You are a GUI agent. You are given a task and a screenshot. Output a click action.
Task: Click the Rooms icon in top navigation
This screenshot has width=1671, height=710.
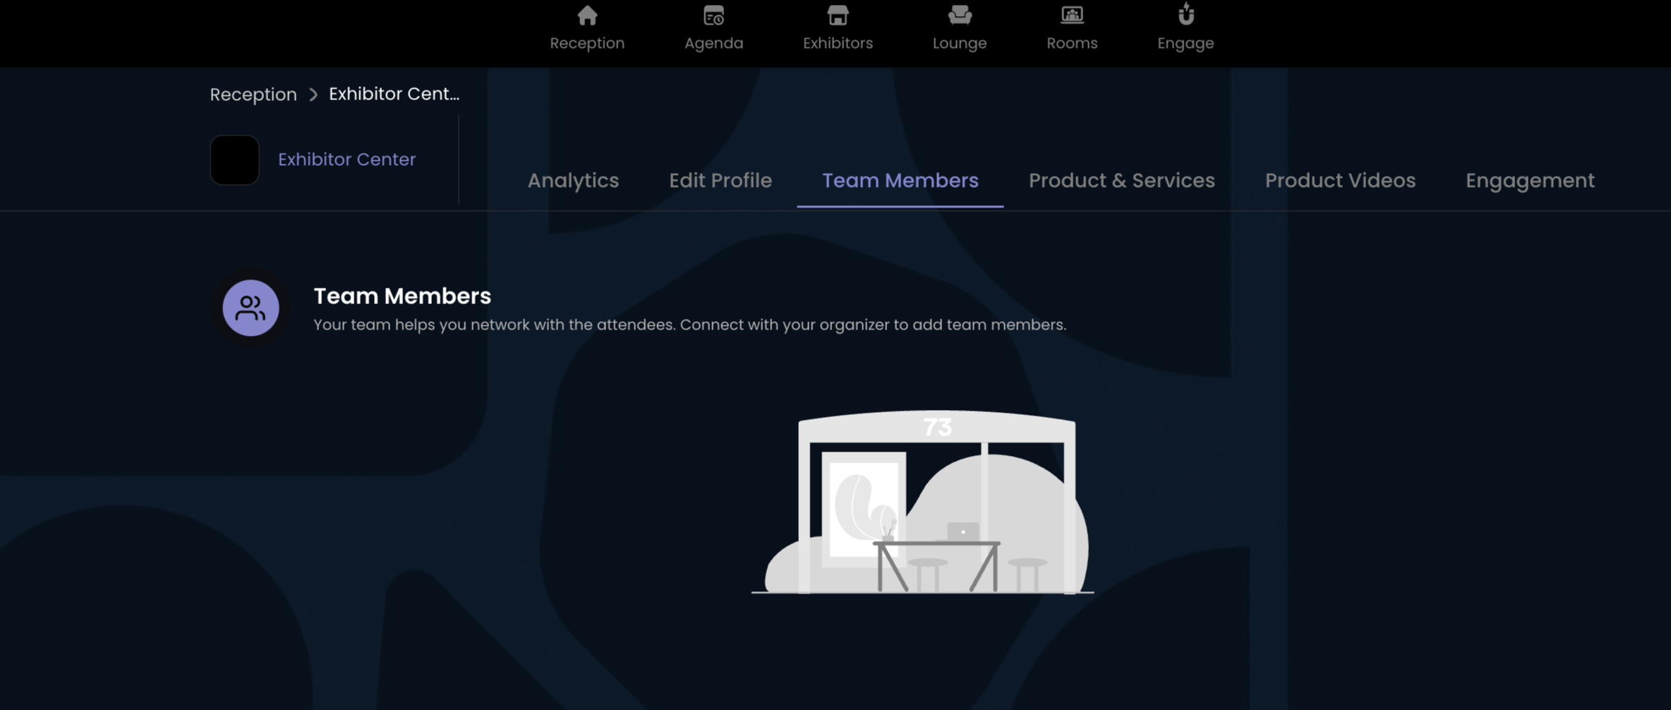[1072, 15]
